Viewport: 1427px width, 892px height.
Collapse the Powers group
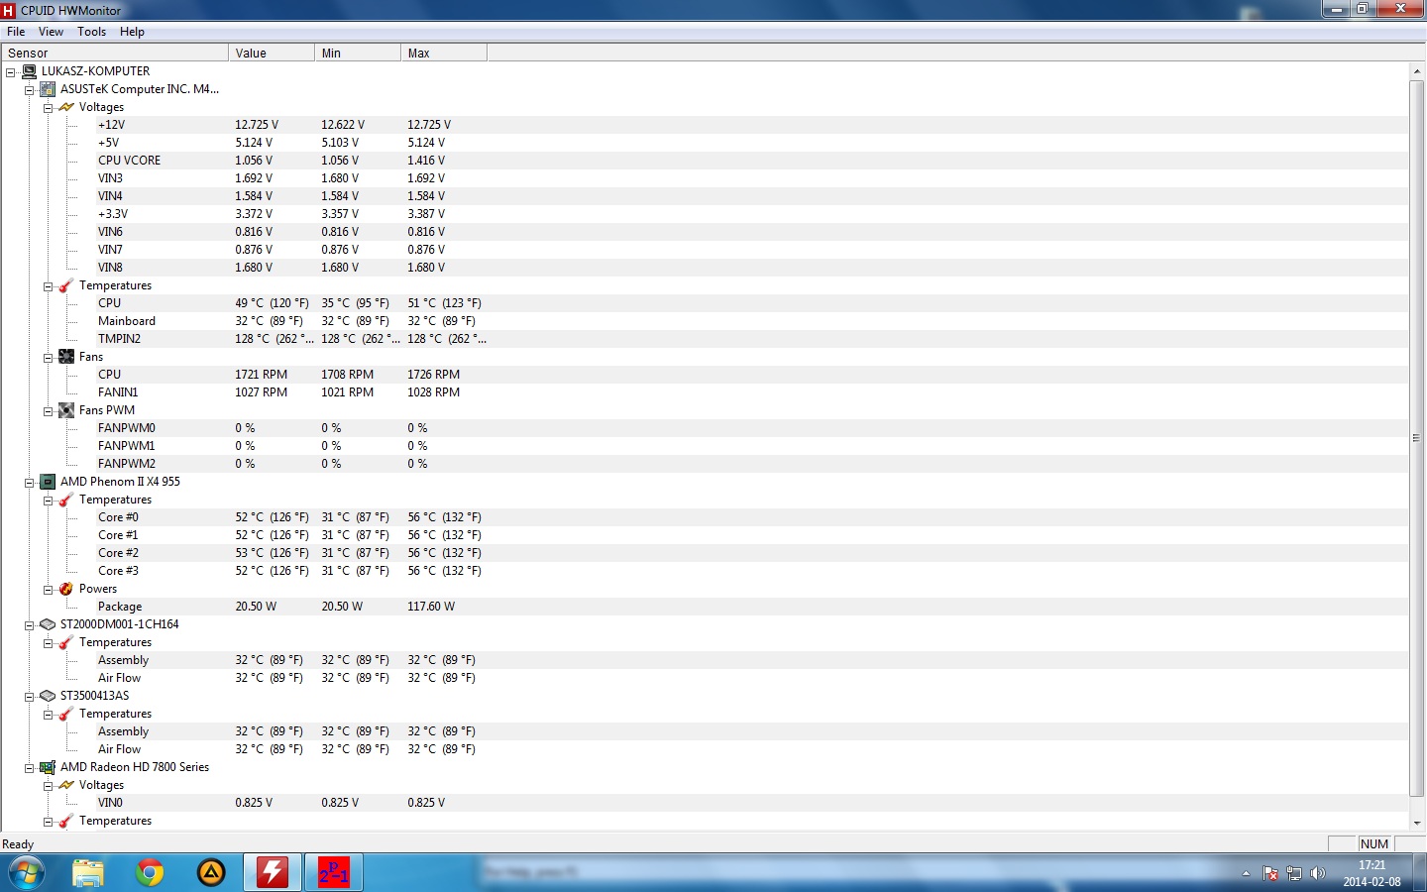(48, 590)
